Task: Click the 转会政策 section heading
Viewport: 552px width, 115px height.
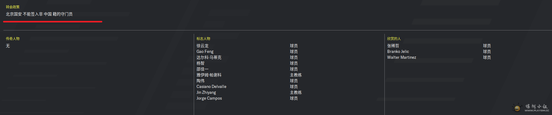Action: point(13,7)
